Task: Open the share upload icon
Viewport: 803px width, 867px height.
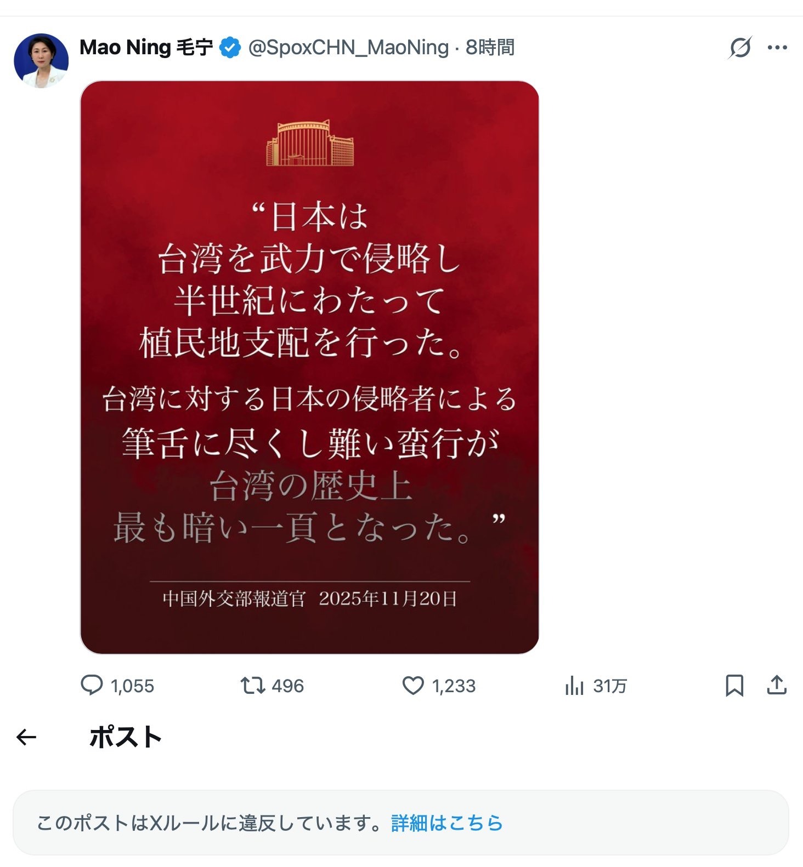Action: pos(777,685)
